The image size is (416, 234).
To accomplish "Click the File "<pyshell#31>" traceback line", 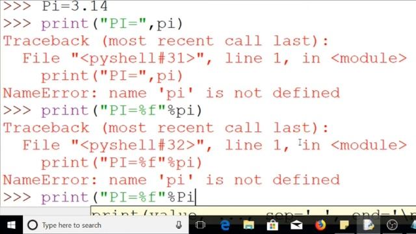I will pos(214,58).
